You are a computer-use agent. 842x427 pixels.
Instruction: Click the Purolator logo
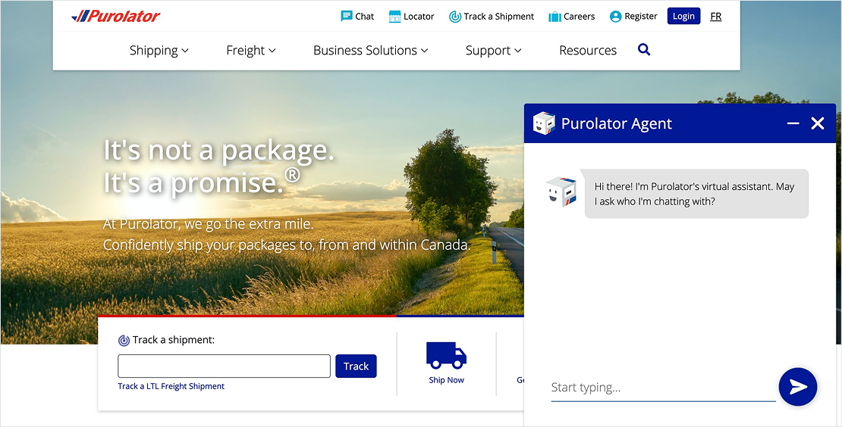pyautogui.click(x=115, y=16)
